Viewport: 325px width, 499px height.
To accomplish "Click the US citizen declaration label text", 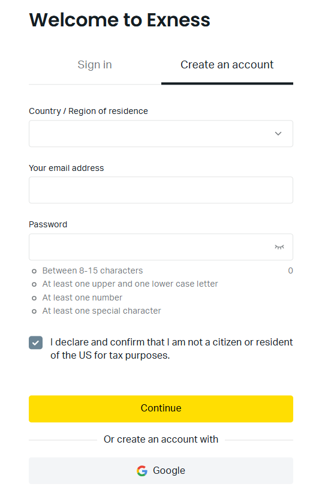I will tap(171, 349).
